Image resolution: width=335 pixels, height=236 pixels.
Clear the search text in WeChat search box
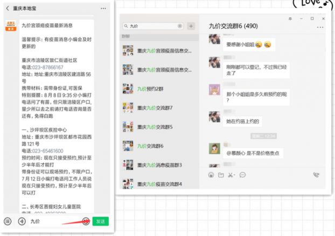click(180, 26)
